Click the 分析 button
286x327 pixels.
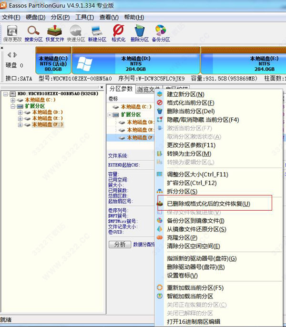click(x=120, y=245)
